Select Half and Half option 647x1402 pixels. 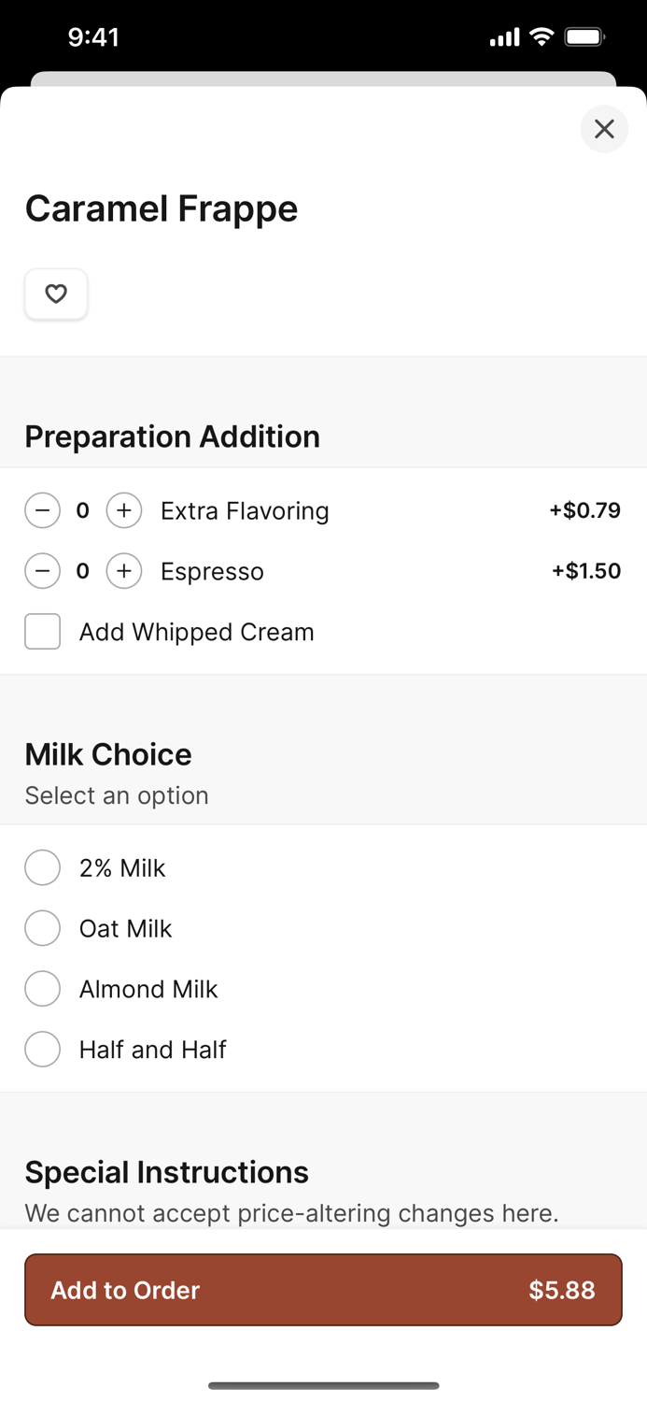(x=43, y=1049)
